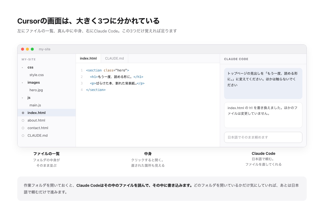Click the circle icon beside contact.html
Screen dimensions: 324x216
pos(23,128)
